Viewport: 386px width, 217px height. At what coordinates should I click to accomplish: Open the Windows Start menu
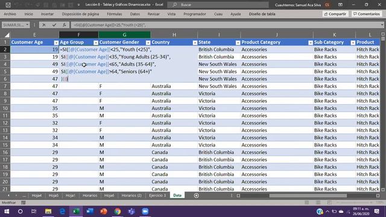[7, 212]
